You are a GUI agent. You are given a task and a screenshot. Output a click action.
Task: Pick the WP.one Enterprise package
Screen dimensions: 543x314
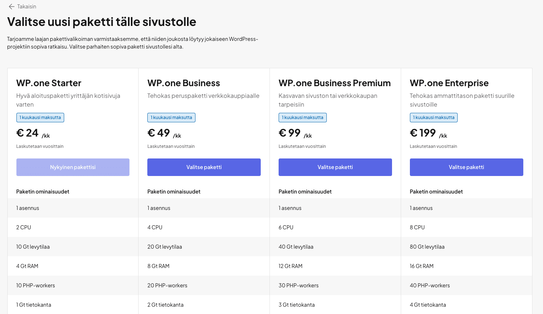click(x=466, y=167)
